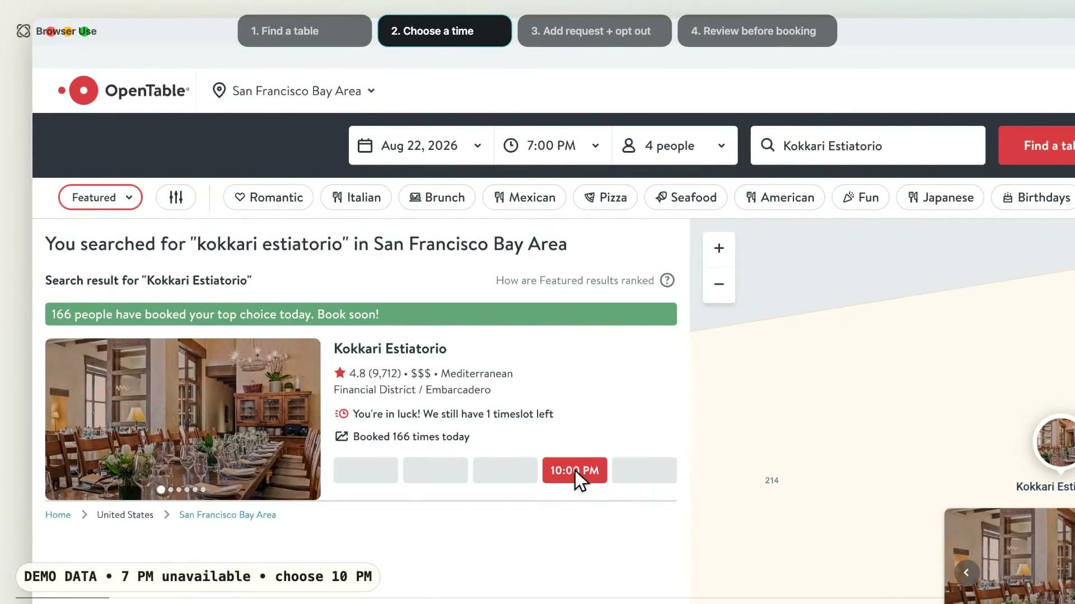1075x604 pixels.
Task: Click the red star rating icon
Action: [340, 372]
